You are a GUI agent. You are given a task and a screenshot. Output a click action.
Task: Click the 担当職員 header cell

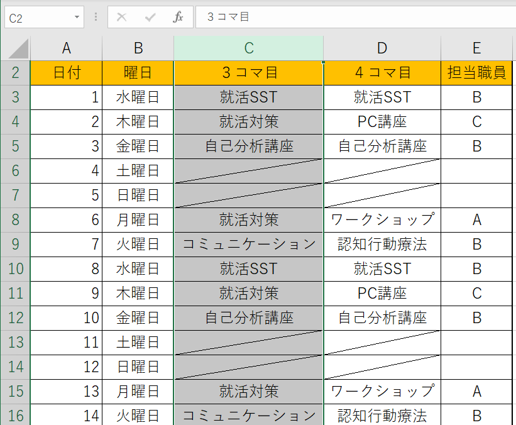(x=477, y=73)
